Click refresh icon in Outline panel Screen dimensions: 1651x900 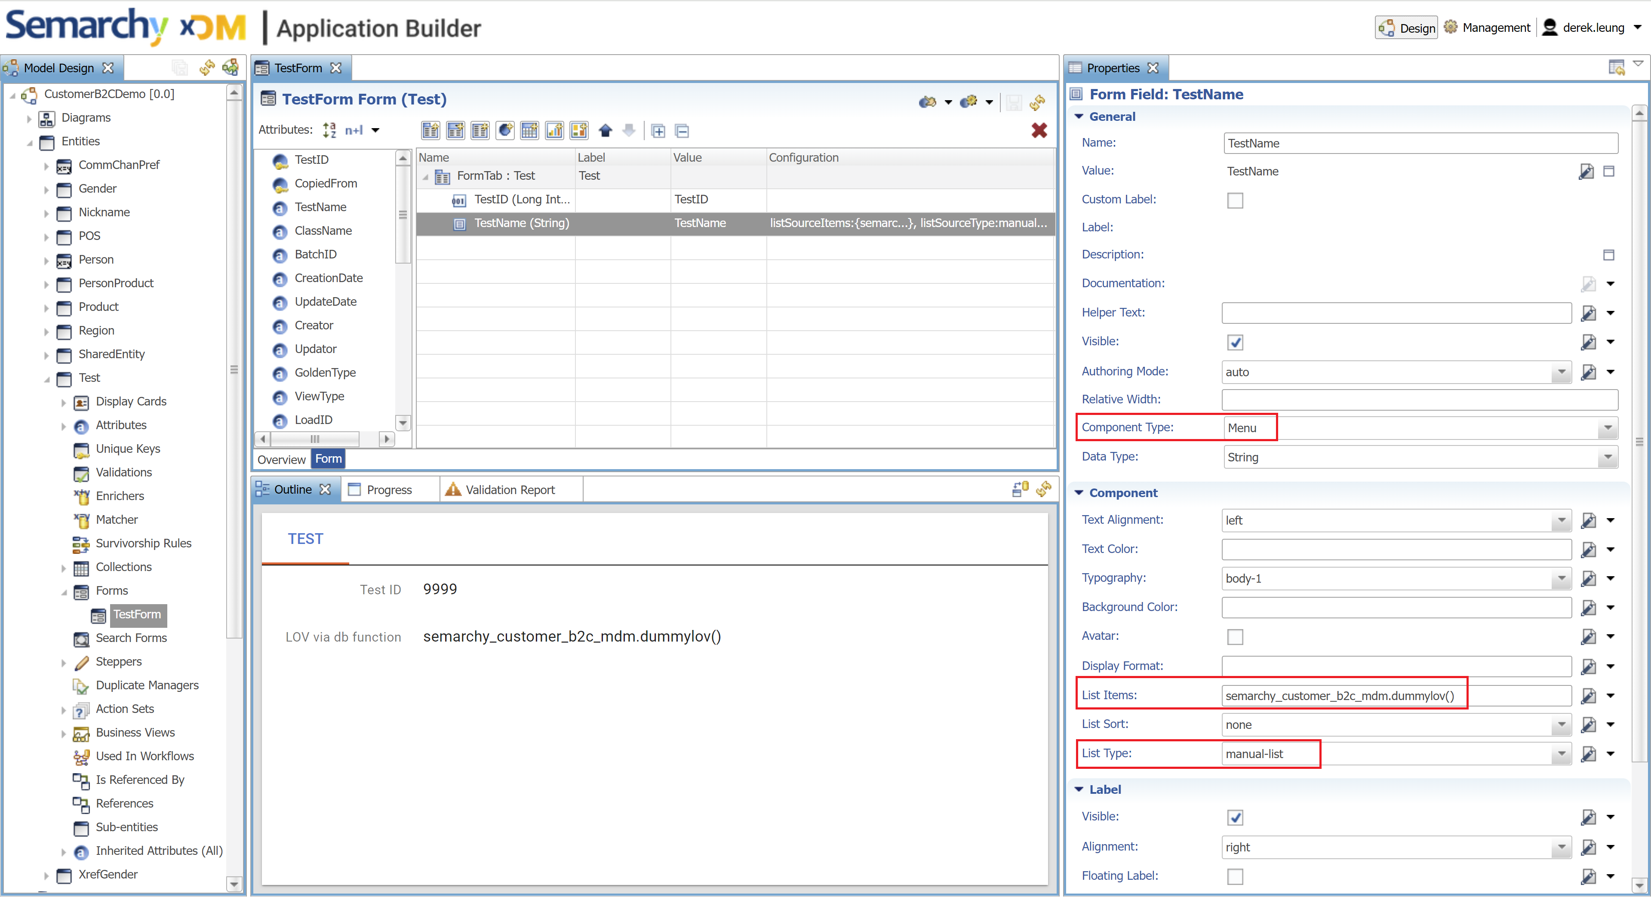(x=1044, y=490)
